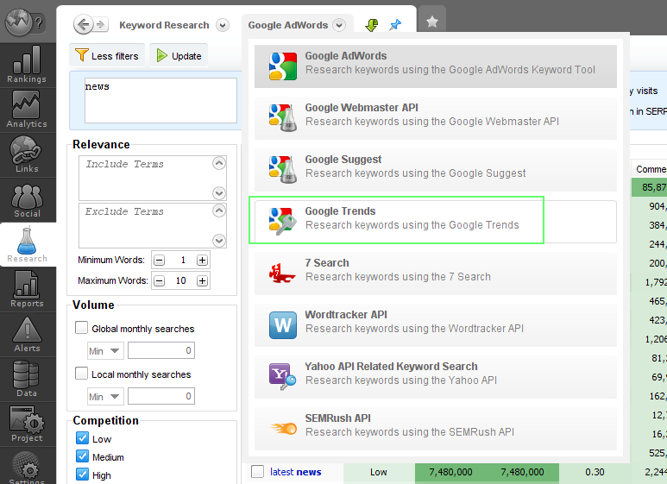
Task: Click the keyword box containing news
Action: [160, 100]
